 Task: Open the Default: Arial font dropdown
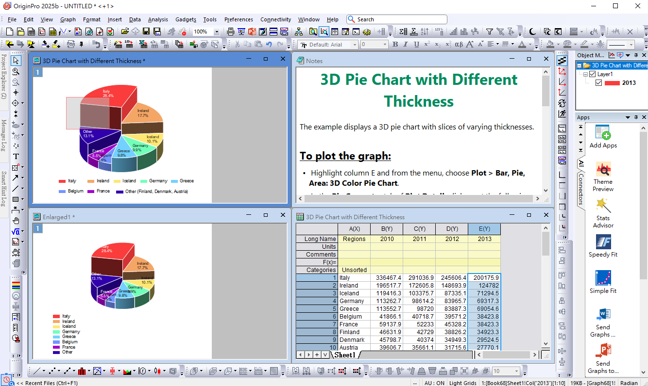coord(354,45)
